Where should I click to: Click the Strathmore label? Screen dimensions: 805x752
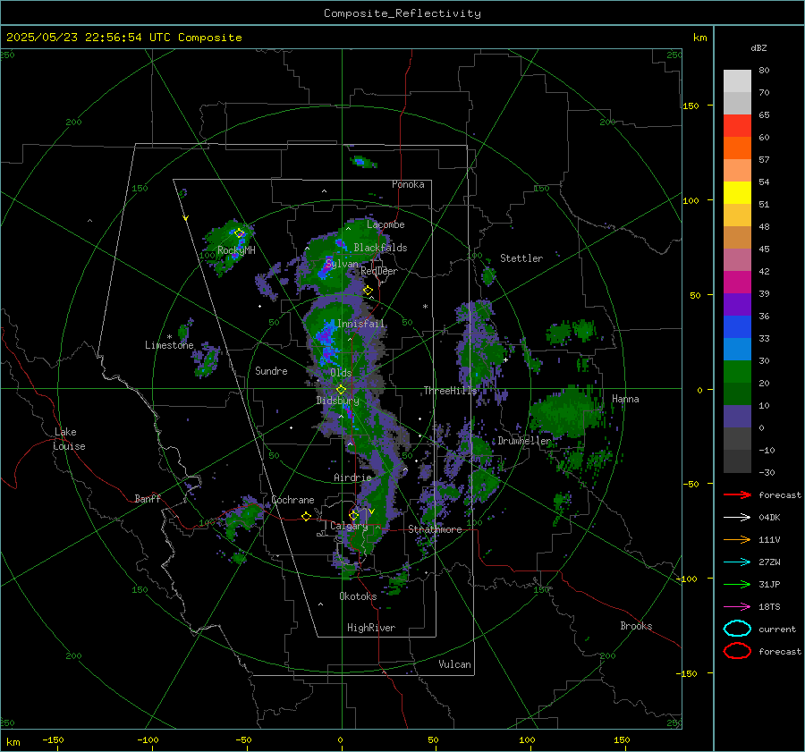435,529
